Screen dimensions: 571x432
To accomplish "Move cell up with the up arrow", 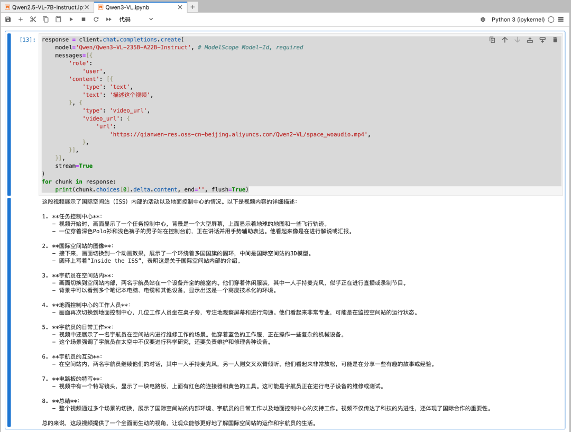I will (505, 40).
